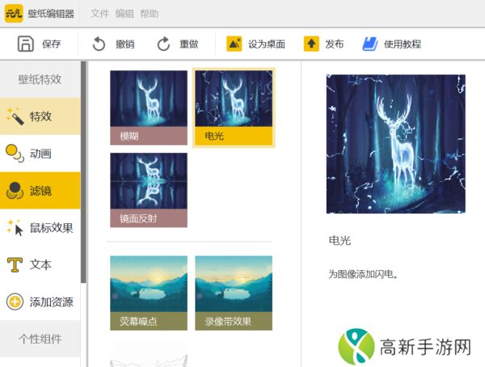
Task: Click the large 电光 deer preview image
Action: [396, 144]
